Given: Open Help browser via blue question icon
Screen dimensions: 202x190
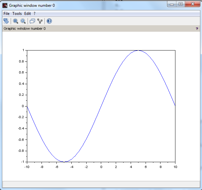Looking at the screenshot, I should (49, 21).
